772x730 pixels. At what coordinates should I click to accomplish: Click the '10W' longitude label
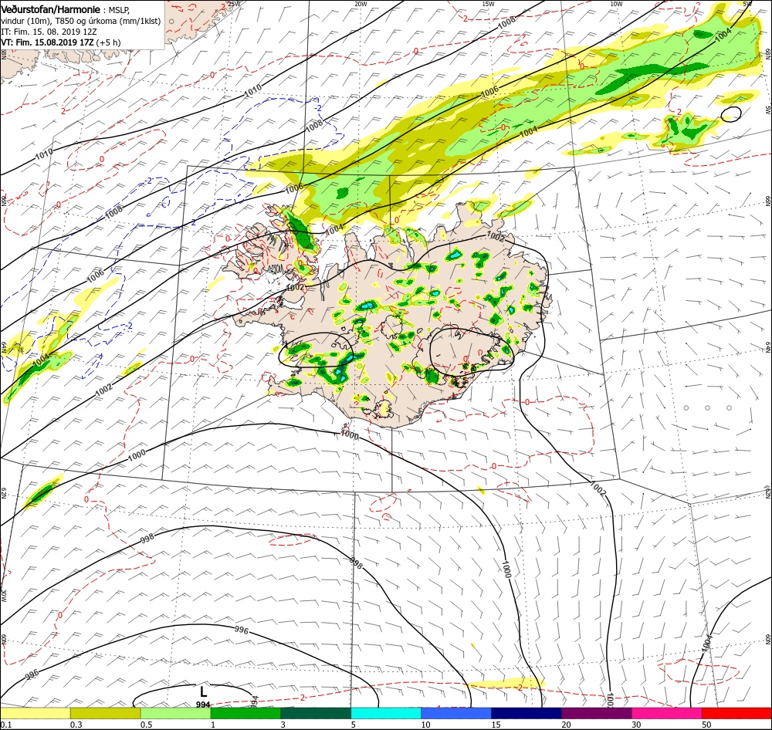616,4
